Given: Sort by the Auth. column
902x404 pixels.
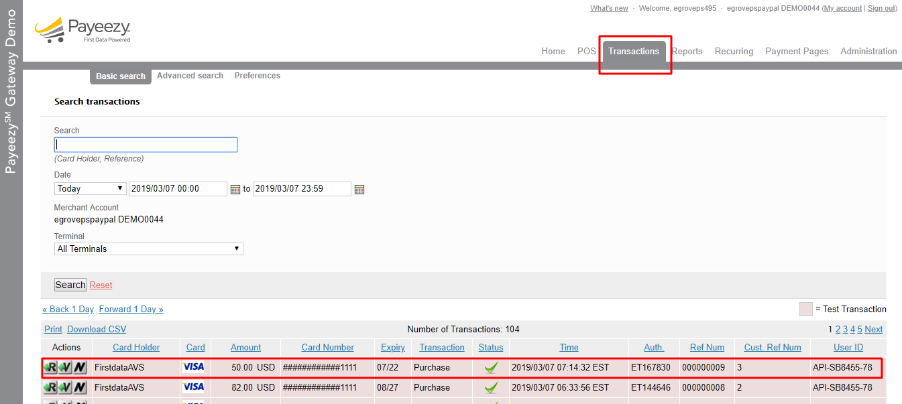Looking at the screenshot, I should [654, 347].
